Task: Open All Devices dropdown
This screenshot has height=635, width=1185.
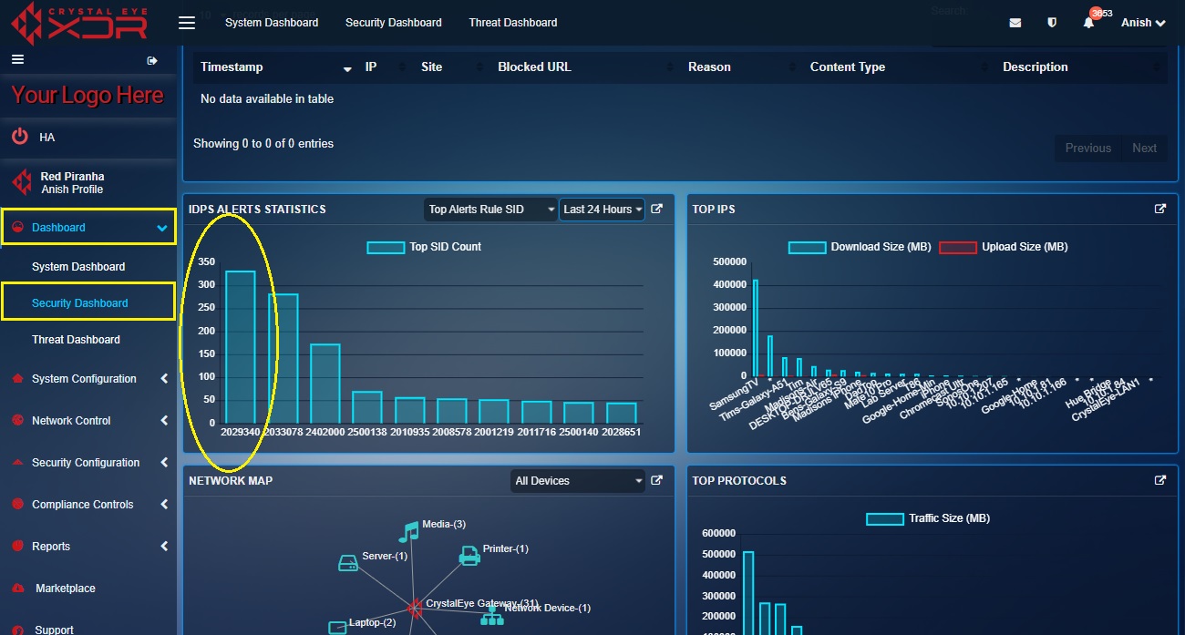Action: pyautogui.click(x=579, y=481)
